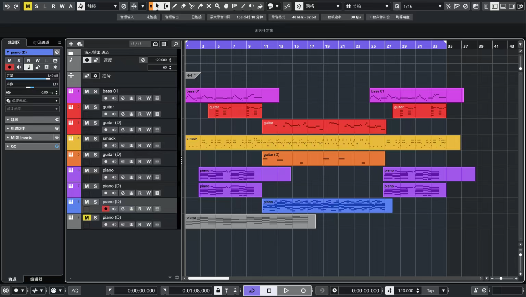Select the Range Selection tool

(x=166, y=6)
